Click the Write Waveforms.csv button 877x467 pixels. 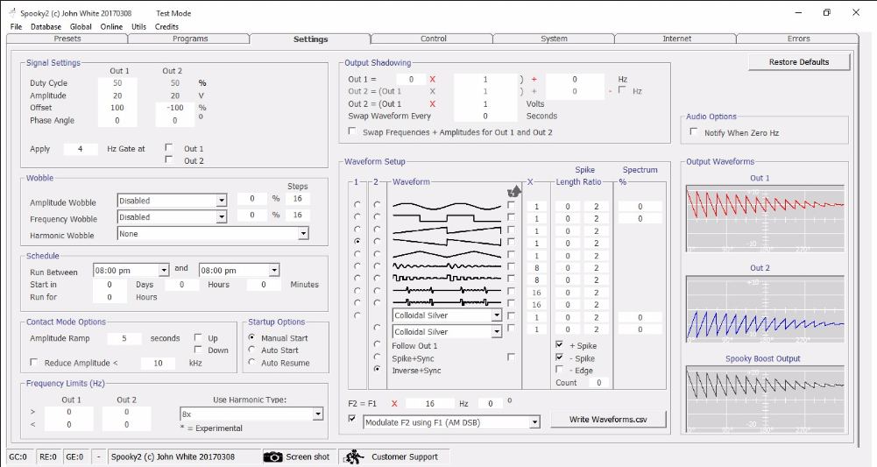(x=608, y=420)
